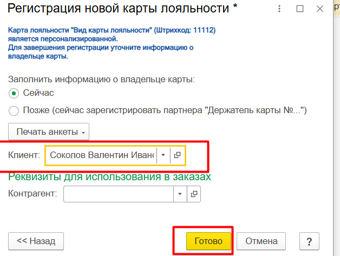
Task: Choose the Позже radio option
Action: (14, 111)
